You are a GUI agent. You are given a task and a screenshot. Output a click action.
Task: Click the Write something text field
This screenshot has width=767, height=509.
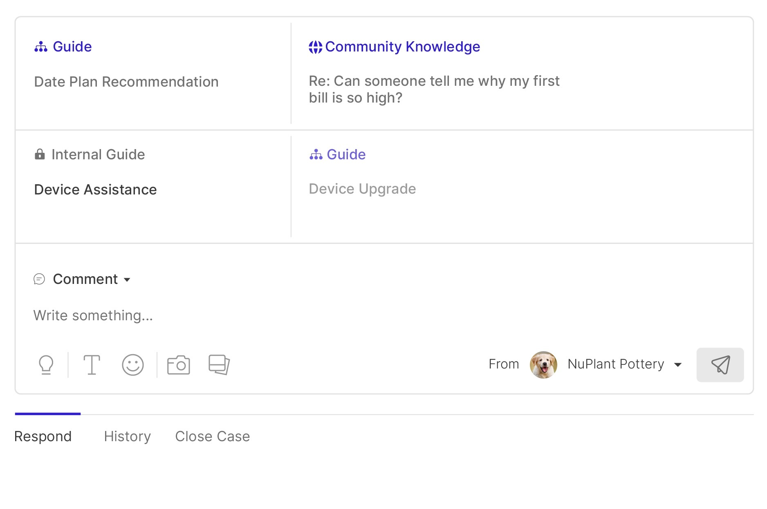tap(93, 315)
